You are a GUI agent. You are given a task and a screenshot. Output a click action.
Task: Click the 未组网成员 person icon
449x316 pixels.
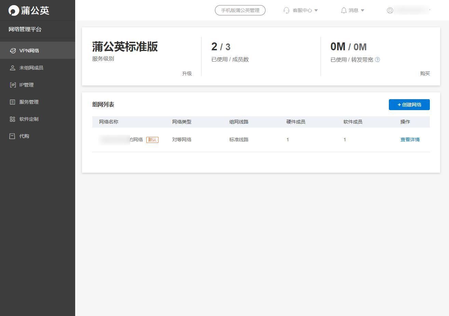pyautogui.click(x=13, y=68)
